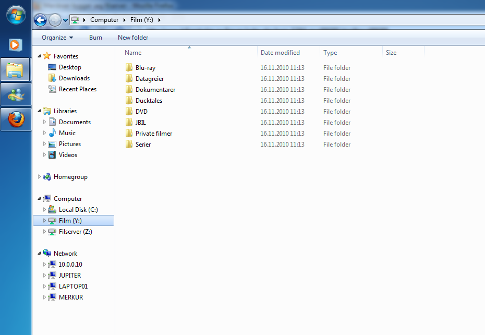Click the Homegroup icon

click(47, 177)
